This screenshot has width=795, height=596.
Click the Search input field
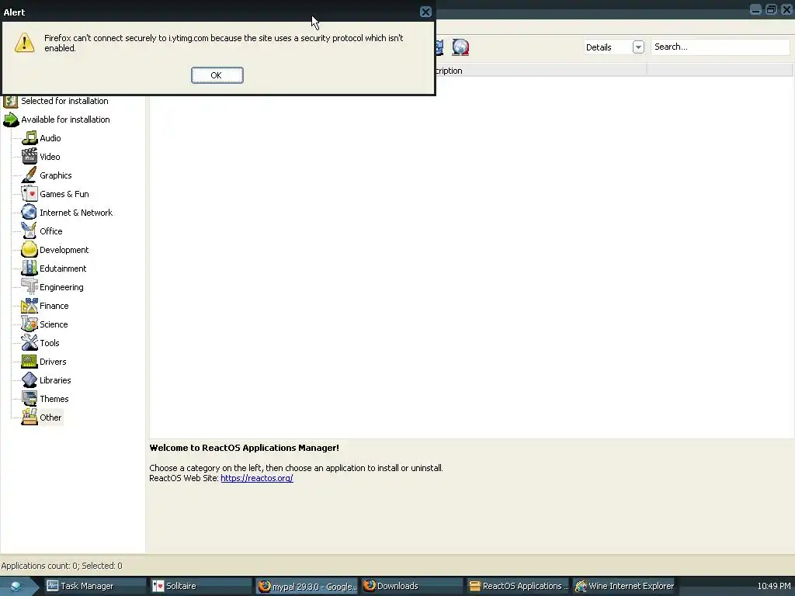coord(720,47)
